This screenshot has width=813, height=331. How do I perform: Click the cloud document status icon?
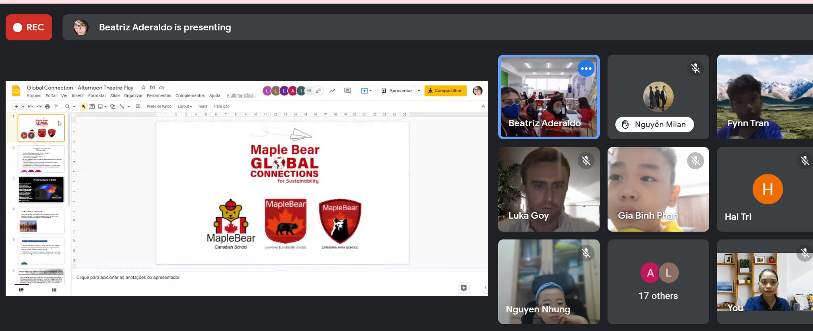[162, 88]
